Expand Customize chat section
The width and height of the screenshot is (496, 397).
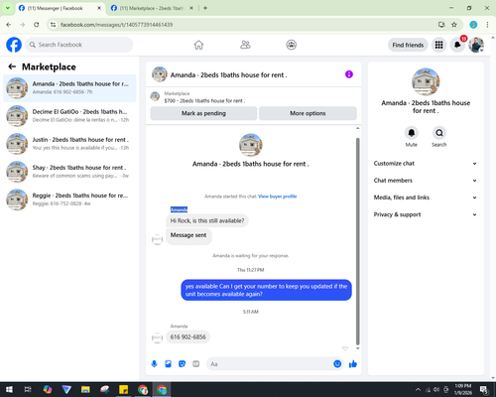click(x=426, y=164)
